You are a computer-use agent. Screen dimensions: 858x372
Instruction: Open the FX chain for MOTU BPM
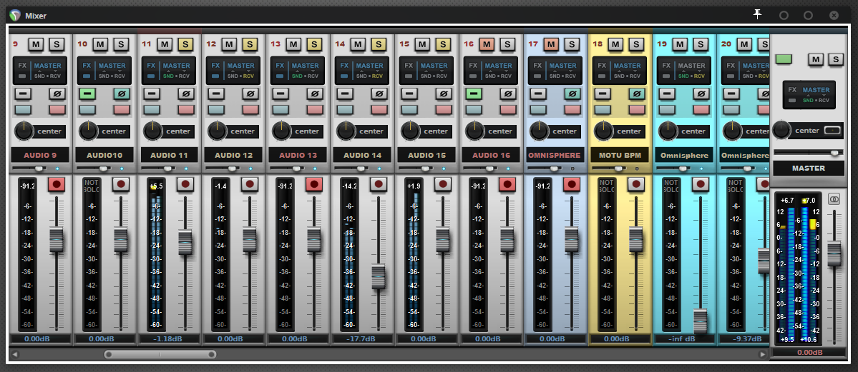point(602,70)
